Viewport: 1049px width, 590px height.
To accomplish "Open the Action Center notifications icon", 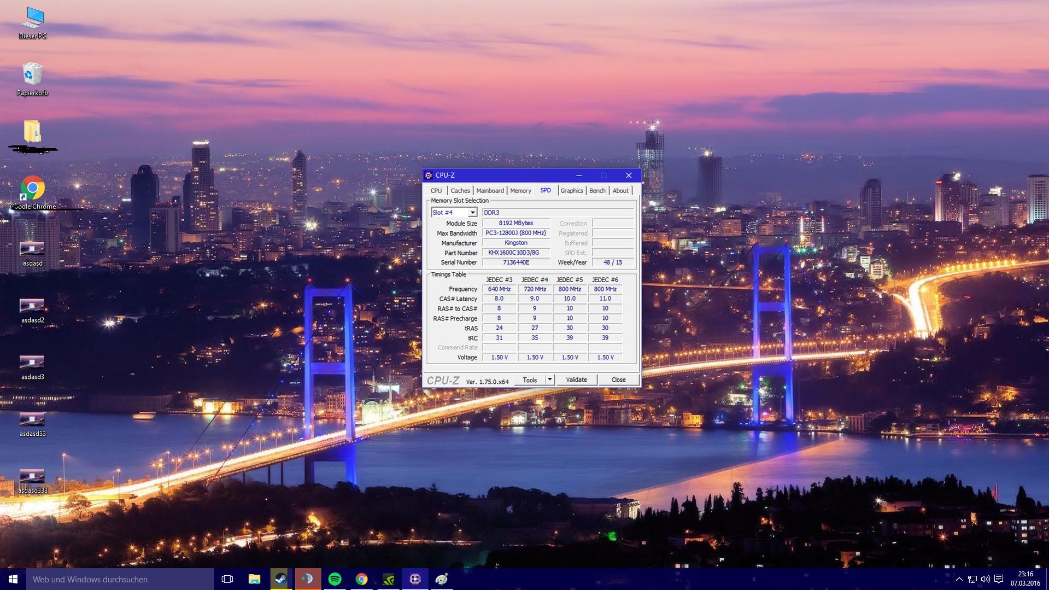I will pyautogui.click(x=999, y=579).
